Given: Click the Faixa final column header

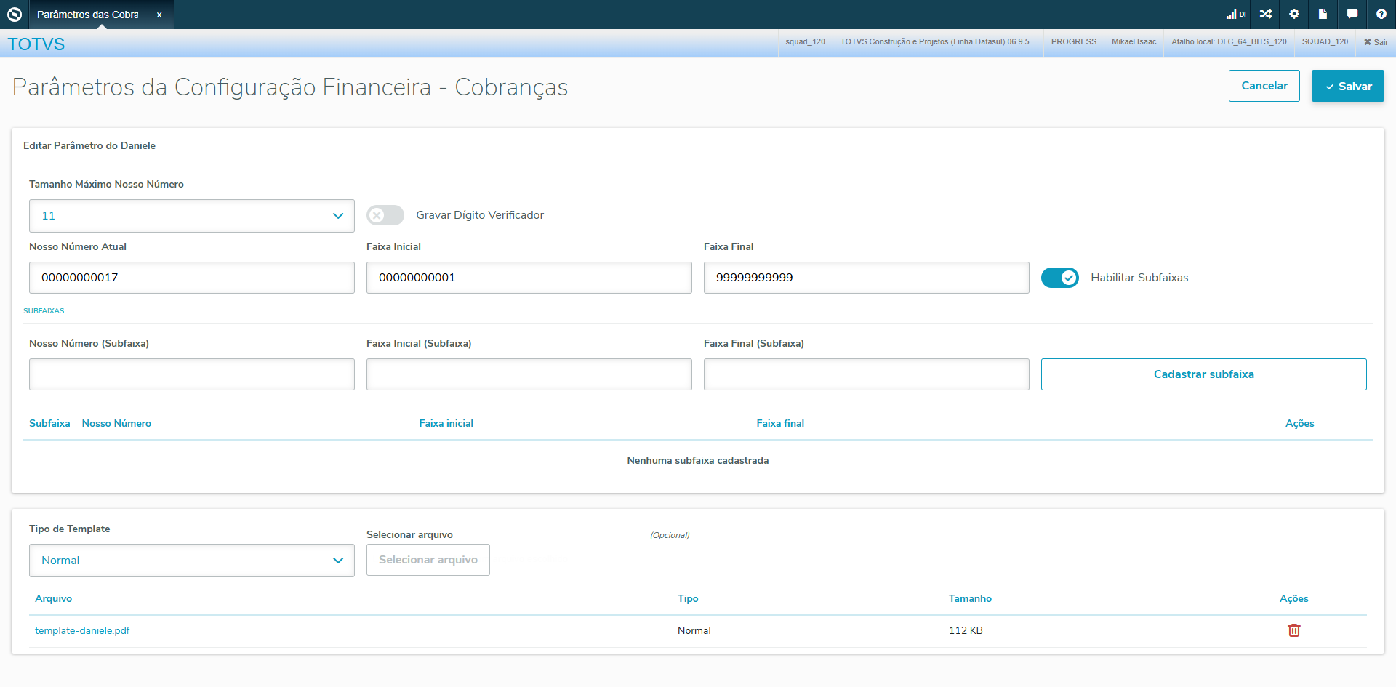Looking at the screenshot, I should click(x=780, y=423).
